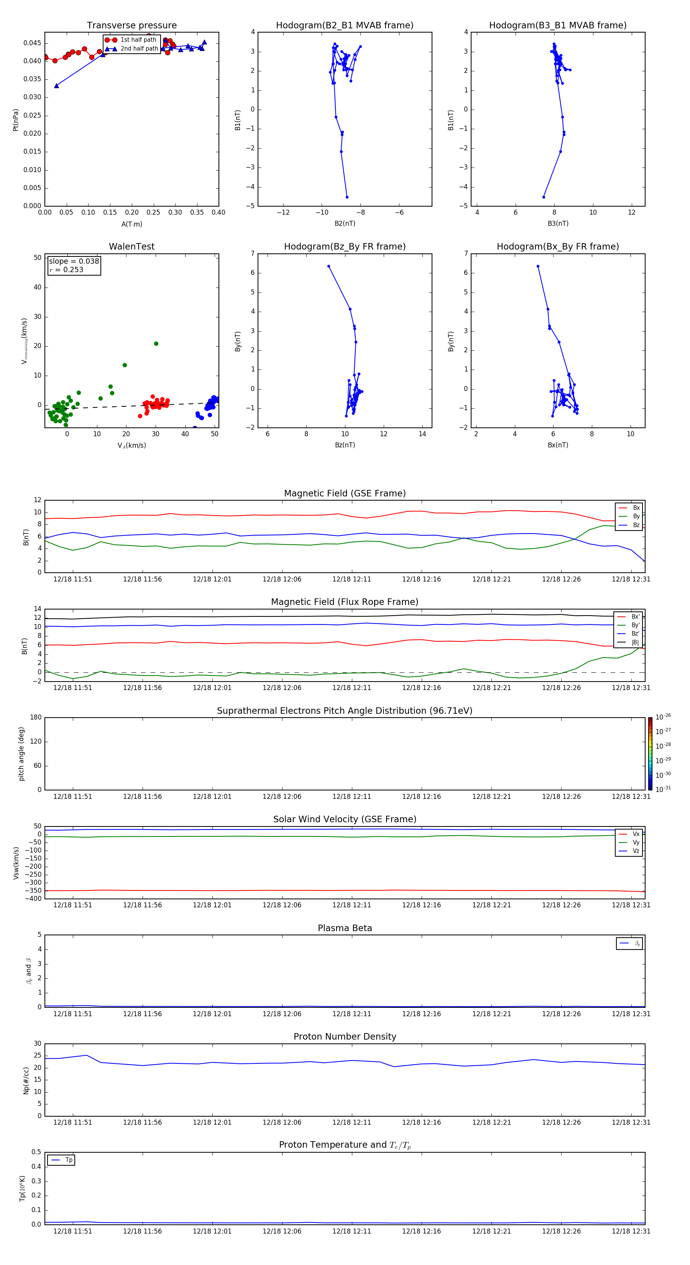The image size is (690, 1265).
Task: Click the 'slope = 0.038' annotation
Action: [x=74, y=261]
